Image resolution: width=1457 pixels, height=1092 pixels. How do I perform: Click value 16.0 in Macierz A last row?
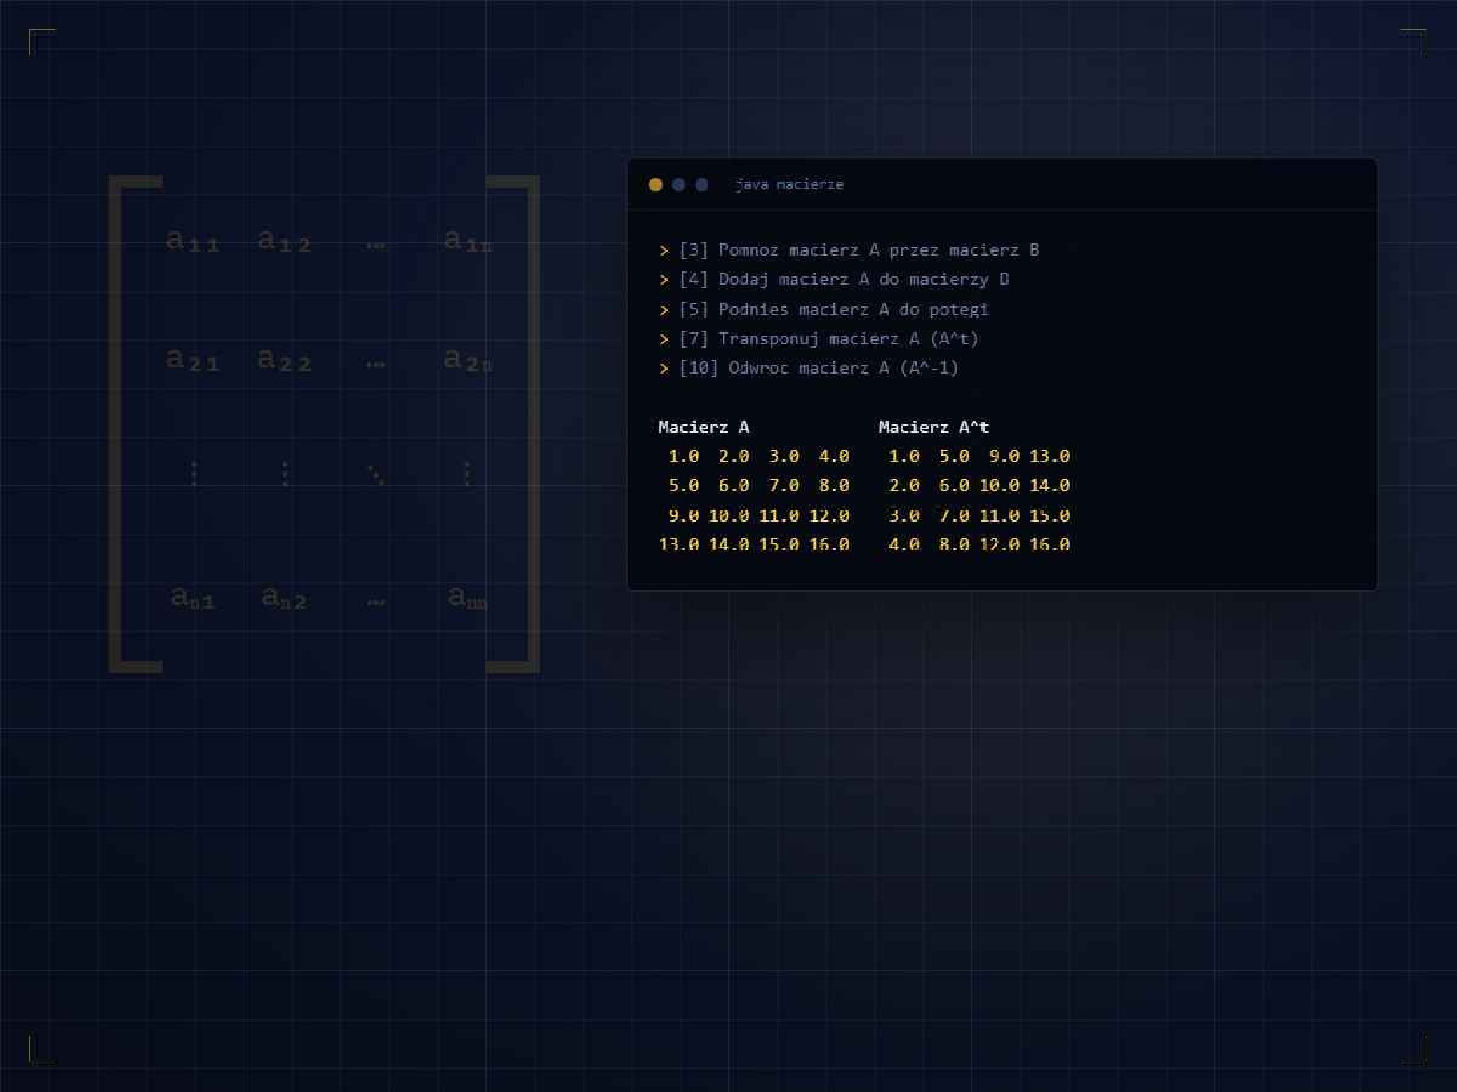tap(829, 545)
